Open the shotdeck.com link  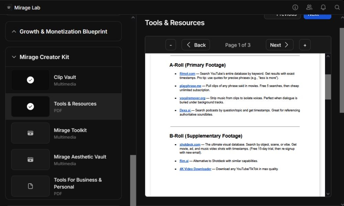tap(190, 145)
